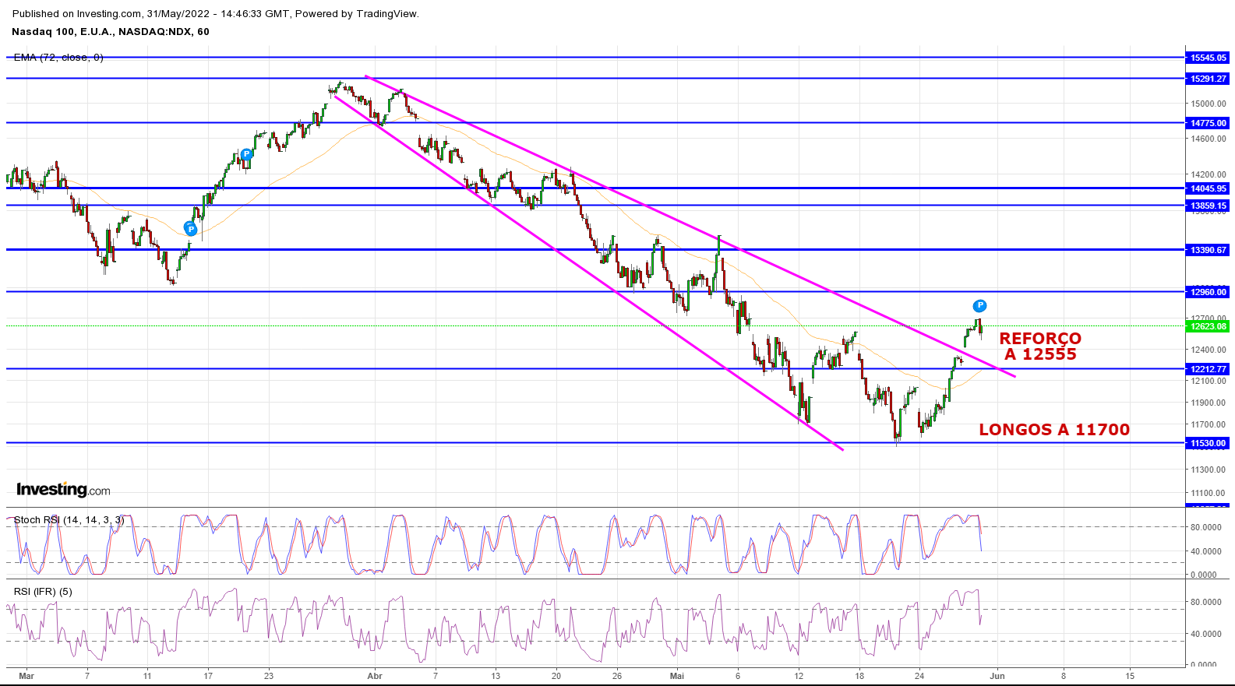Click the LONGOS A 11700 annotation
Viewport: 1235px width, 686px height.
point(1054,430)
